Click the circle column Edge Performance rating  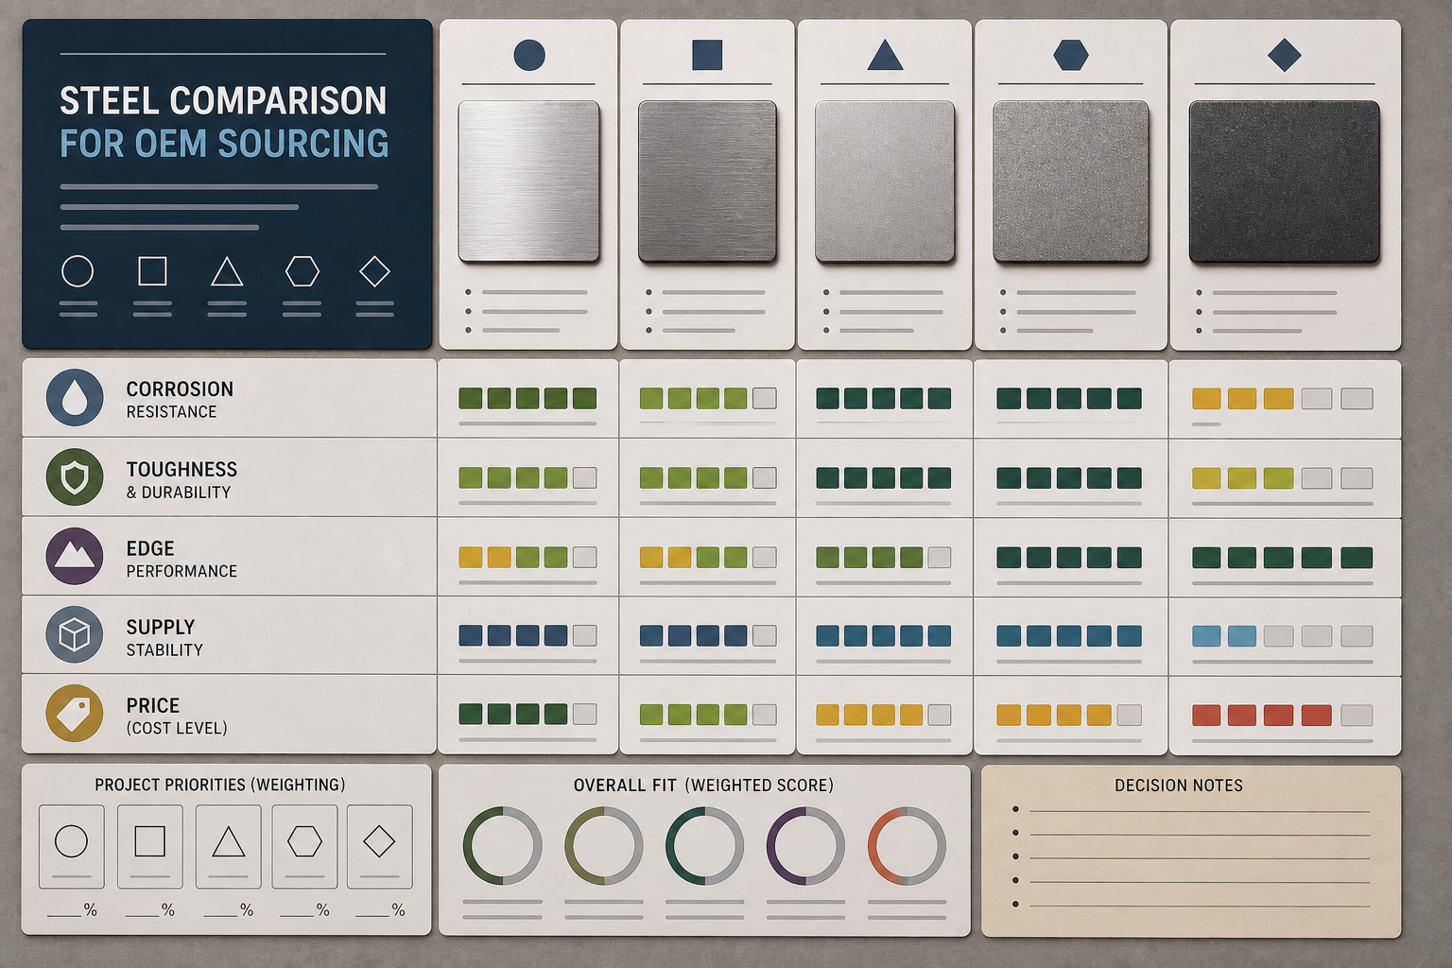point(527,557)
